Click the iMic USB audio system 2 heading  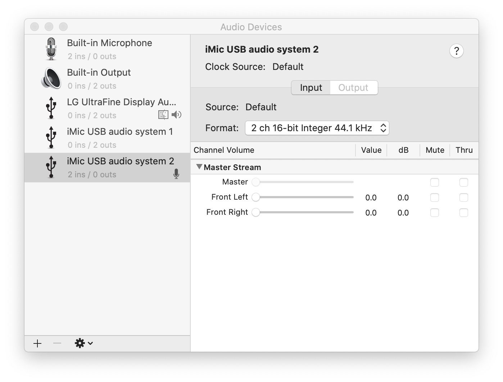(262, 49)
